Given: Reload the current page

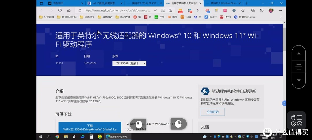Looking at the screenshot, I should (x=60, y=10).
